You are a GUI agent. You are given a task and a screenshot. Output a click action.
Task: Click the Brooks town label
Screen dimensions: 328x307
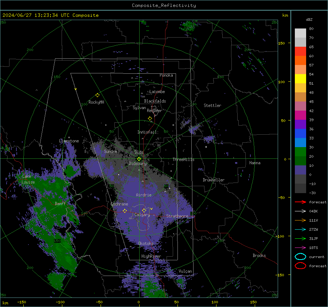pos(259,256)
